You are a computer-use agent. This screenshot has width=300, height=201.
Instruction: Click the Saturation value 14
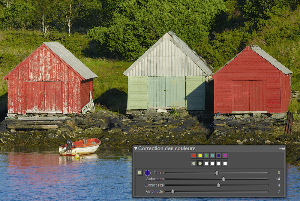[x=278, y=179]
